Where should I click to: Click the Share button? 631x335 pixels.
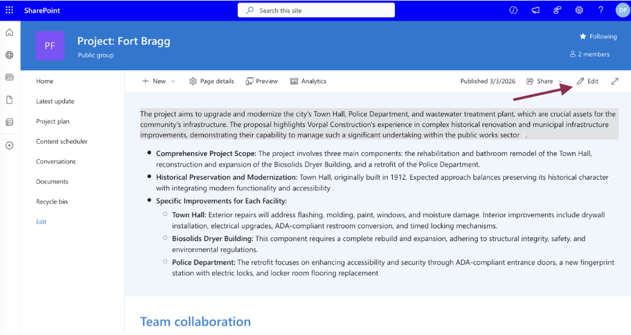(x=539, y=81)
